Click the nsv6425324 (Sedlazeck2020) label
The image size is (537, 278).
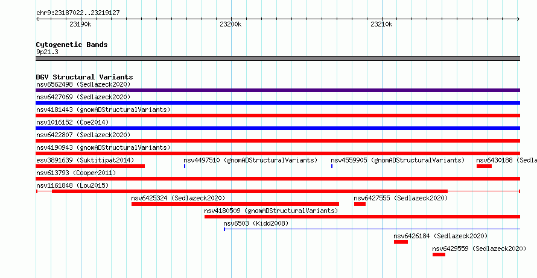coord(178,198)
